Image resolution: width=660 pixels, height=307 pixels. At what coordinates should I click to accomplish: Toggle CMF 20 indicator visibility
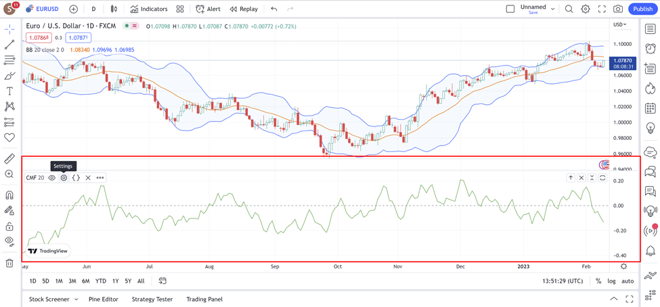51,178
